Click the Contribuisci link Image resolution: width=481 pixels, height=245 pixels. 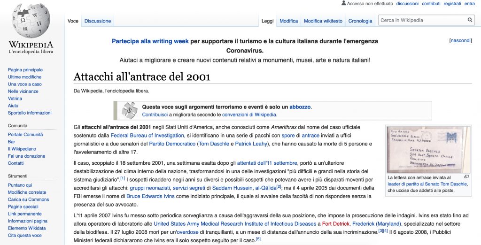[155, 115]
